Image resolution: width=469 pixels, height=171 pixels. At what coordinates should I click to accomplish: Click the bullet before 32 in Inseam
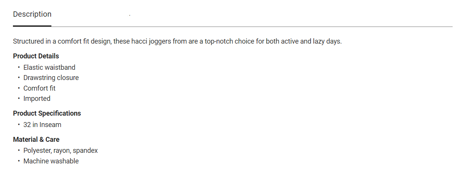(19, 125)
